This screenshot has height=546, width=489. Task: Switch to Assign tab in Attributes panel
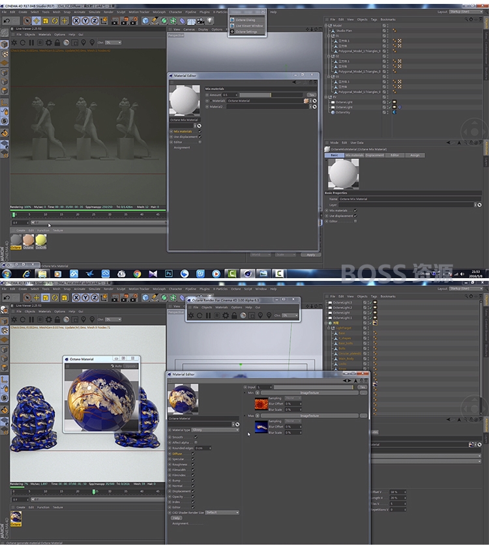point(415,155)
